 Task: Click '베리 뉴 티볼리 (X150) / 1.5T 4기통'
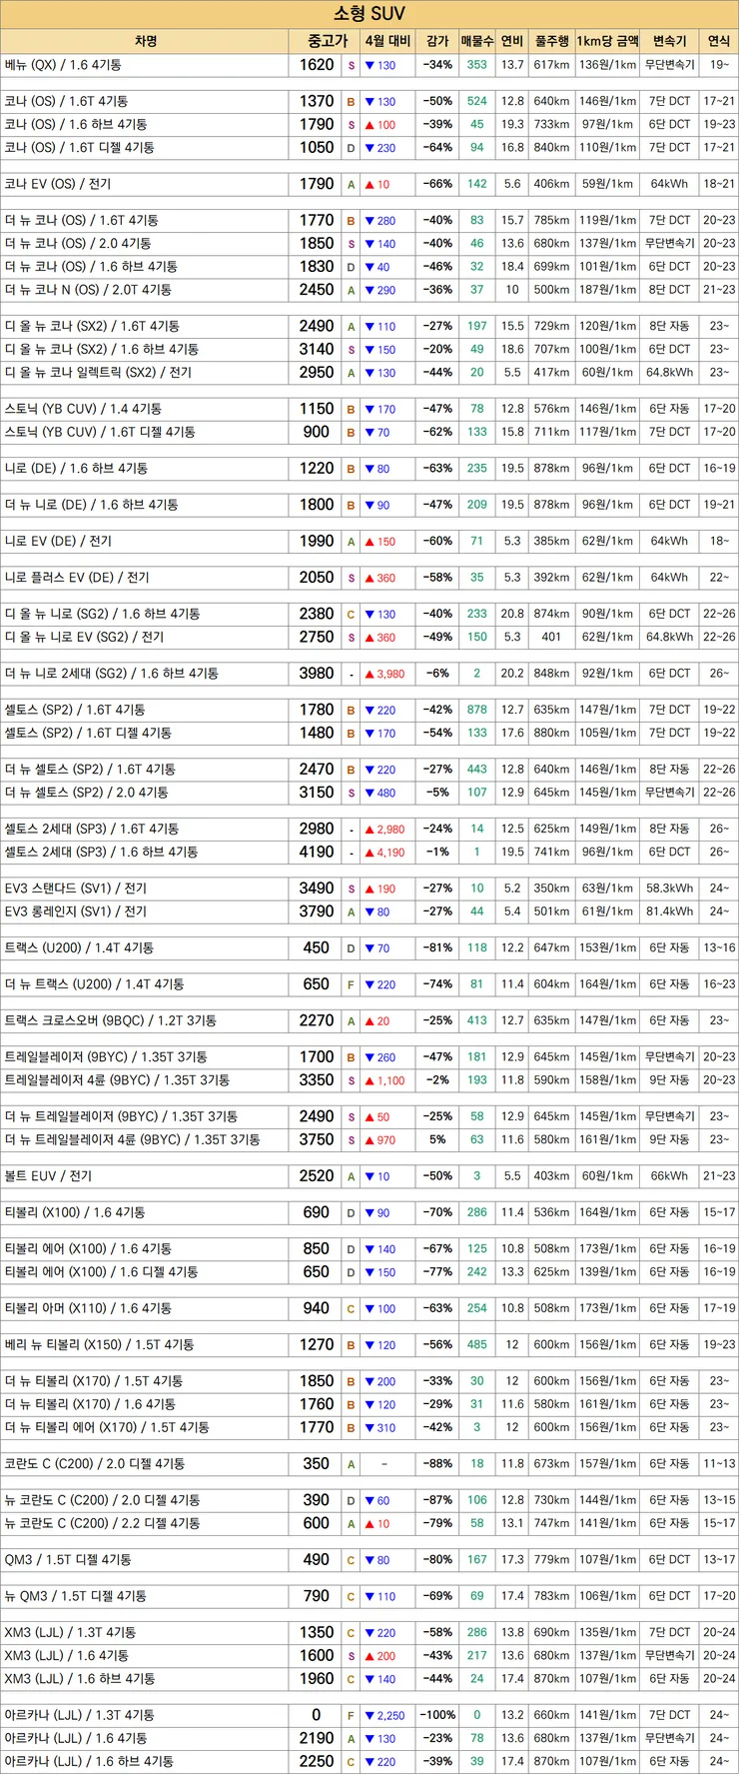click(99, 1345)
